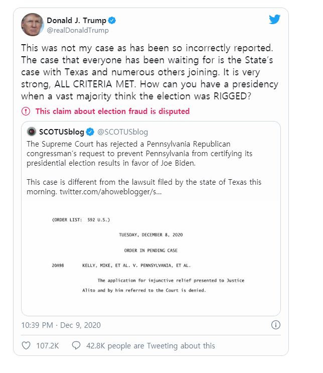Open the @SCOTUSblog handle
The image size is (323, 373).
point(123,132)
